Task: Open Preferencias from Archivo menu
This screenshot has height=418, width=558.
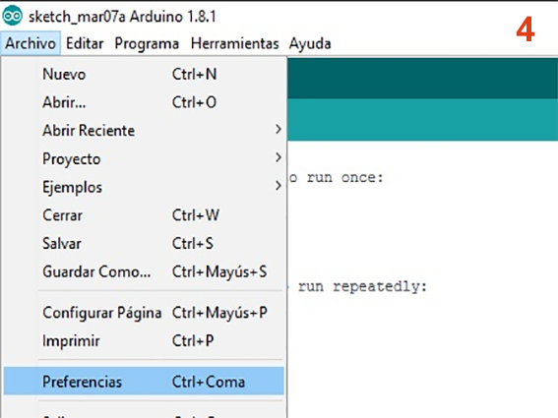Action: [x=144, y=382]
